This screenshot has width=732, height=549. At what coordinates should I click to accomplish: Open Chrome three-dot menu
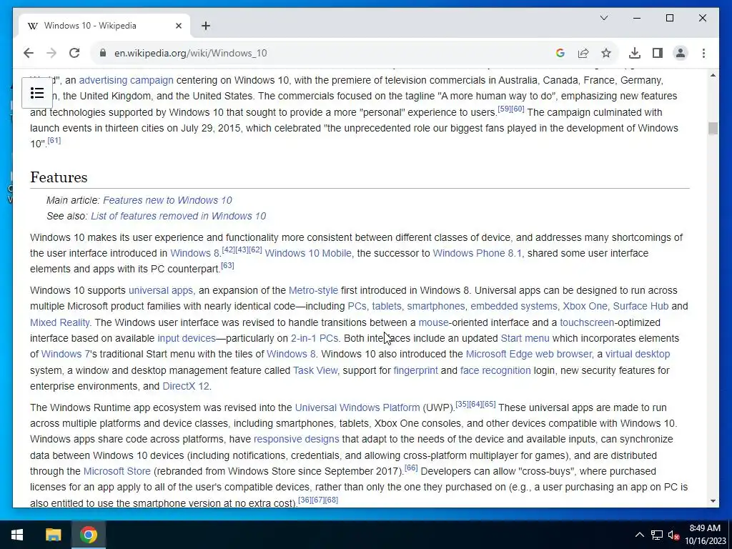coord(703,53)
